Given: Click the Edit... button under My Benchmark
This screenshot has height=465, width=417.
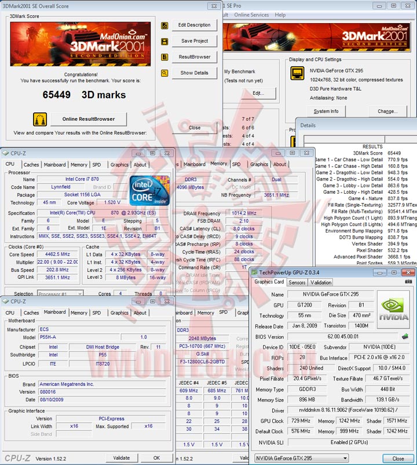Looking at the screenshot, I should [x=258, y=94].
